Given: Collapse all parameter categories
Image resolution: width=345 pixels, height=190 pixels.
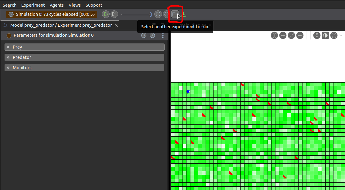Looking at the screenshot, I should [152, 36].
